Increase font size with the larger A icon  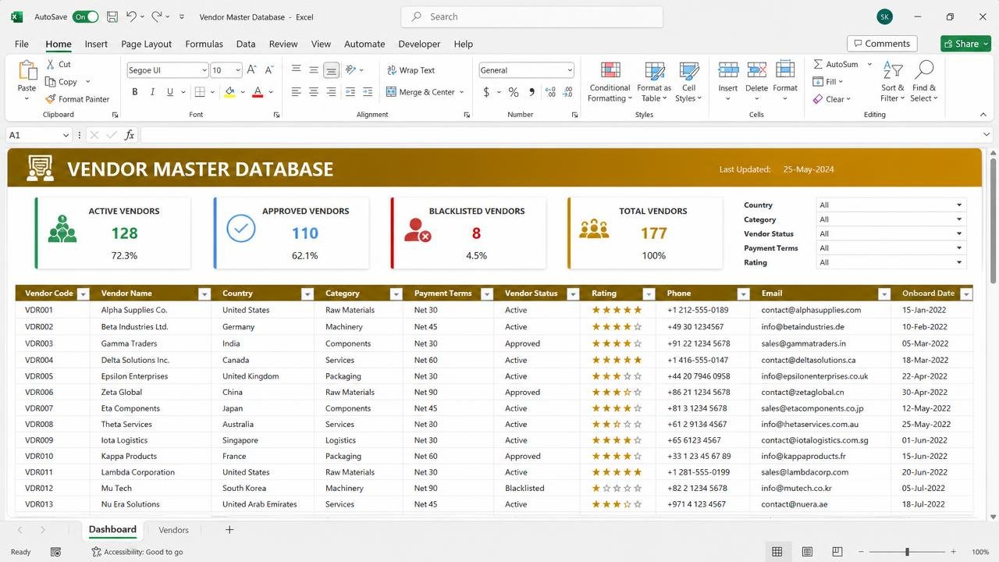251,70
